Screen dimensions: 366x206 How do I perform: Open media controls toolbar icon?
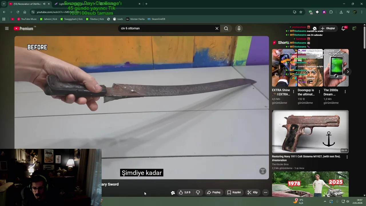[x=348, y=12]
